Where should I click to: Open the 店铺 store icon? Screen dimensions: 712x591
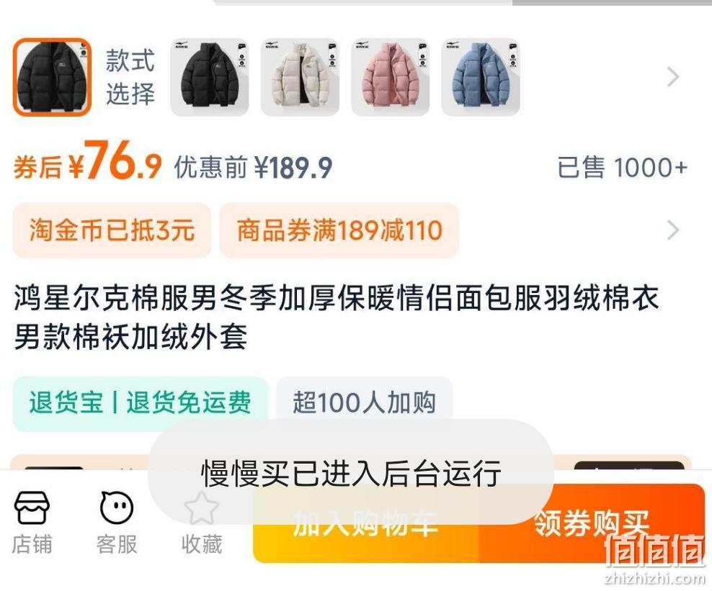click(31, 523)
